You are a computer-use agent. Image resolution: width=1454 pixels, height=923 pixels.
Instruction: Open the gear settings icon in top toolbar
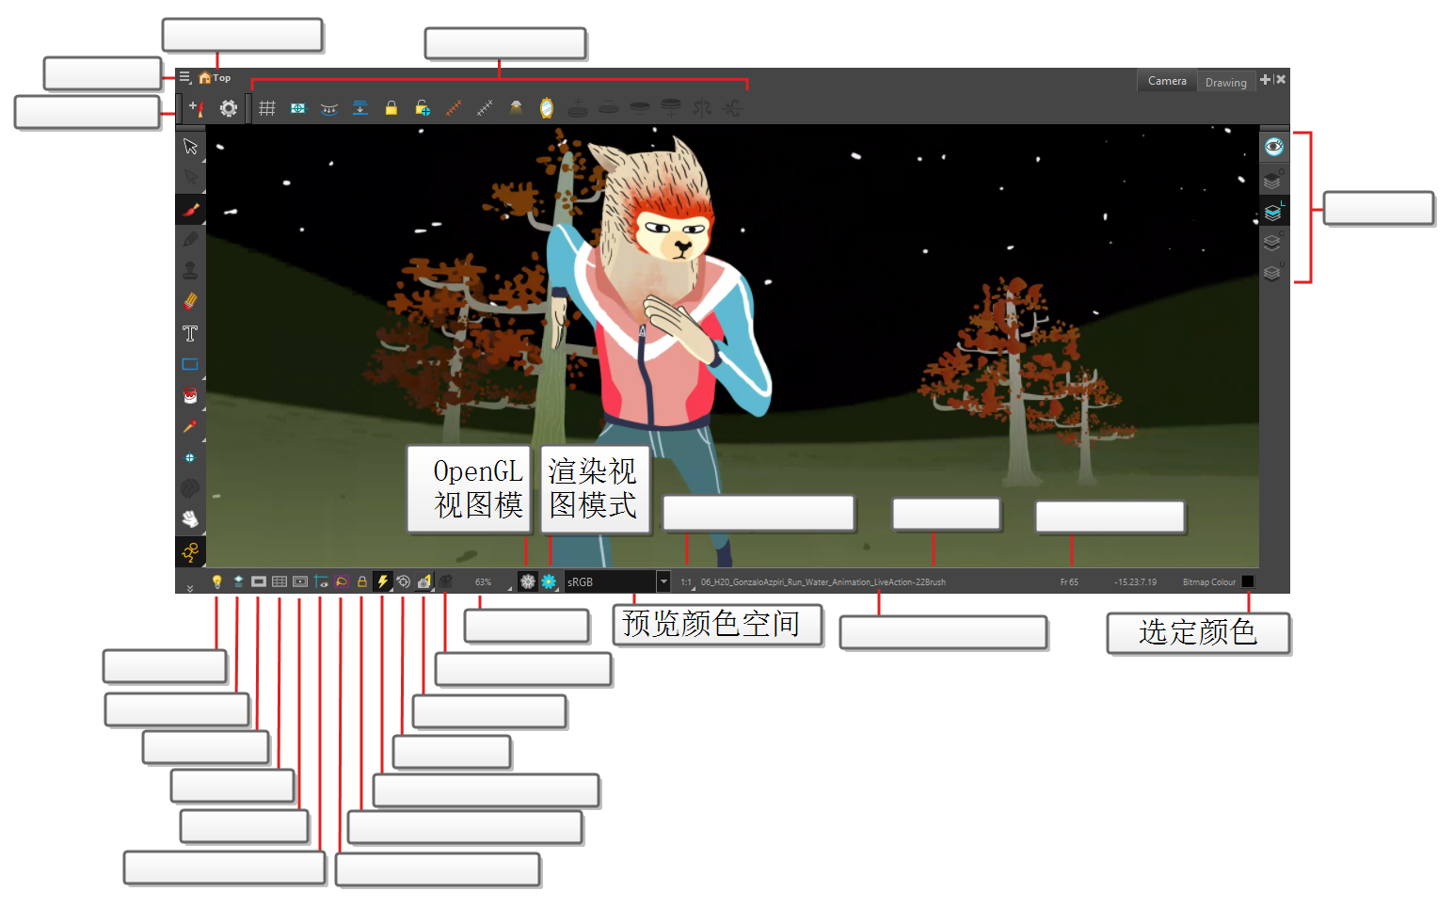[229, 109]
